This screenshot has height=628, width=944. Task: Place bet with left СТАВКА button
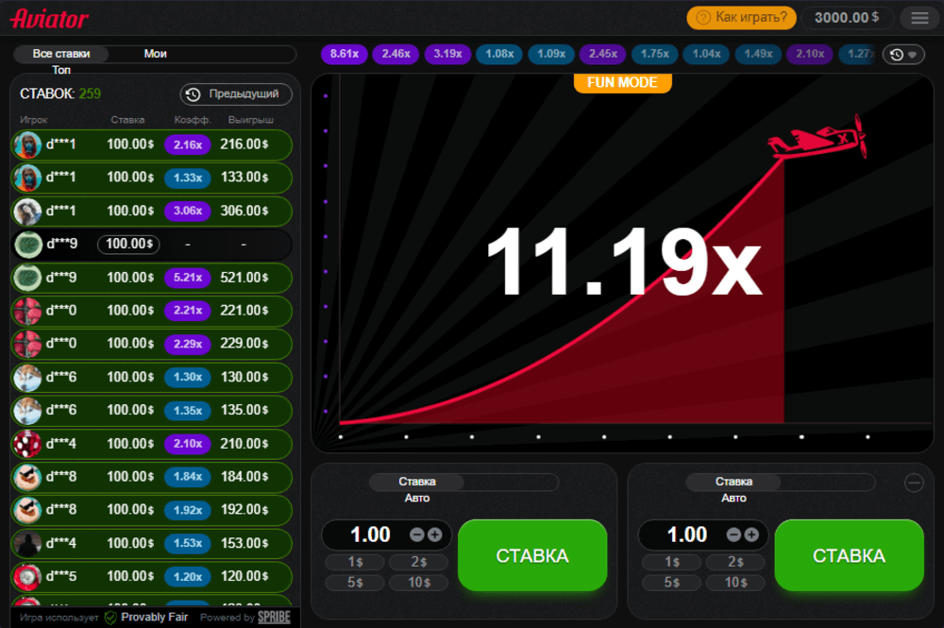click(532, 555)
